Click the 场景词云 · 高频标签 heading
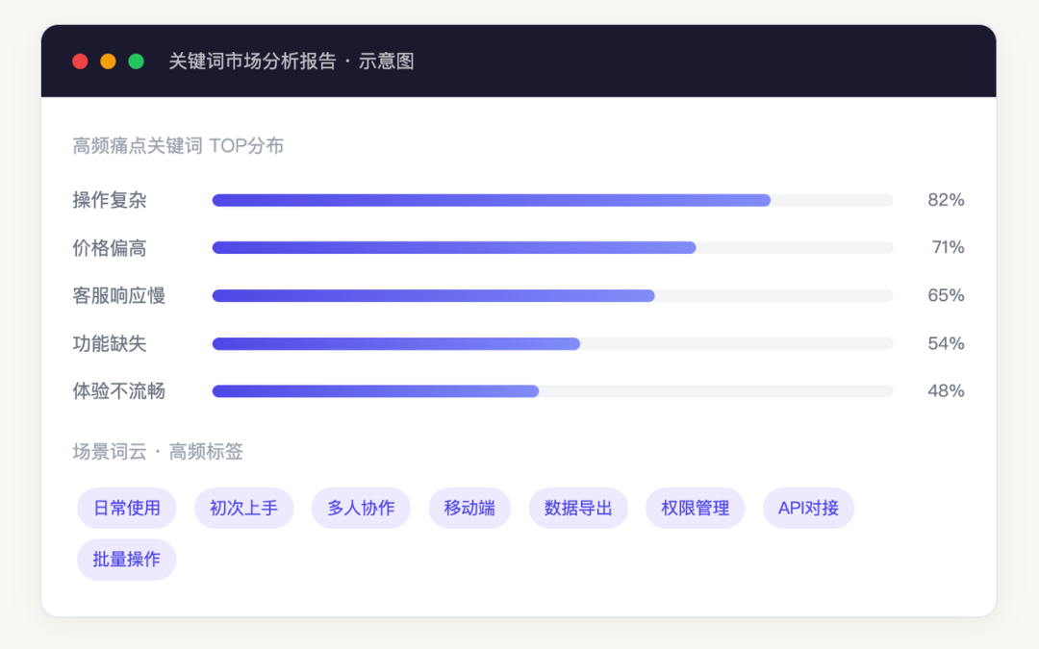Image resolution: width=1039 pixels, height=649 pixels. click(x=158, y=451)
